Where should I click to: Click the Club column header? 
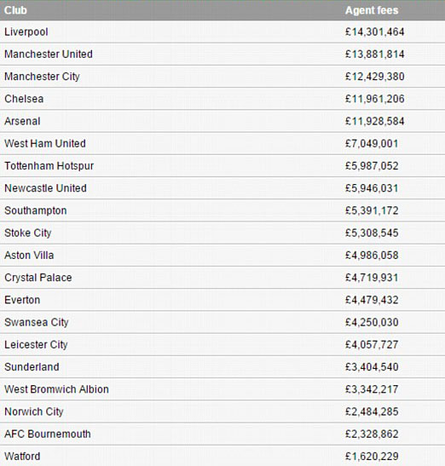click(15, 10)
